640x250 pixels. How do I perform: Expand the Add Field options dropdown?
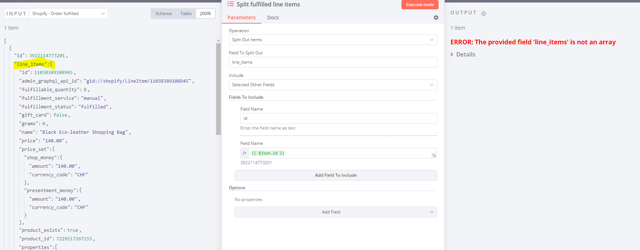coord(336,212)
